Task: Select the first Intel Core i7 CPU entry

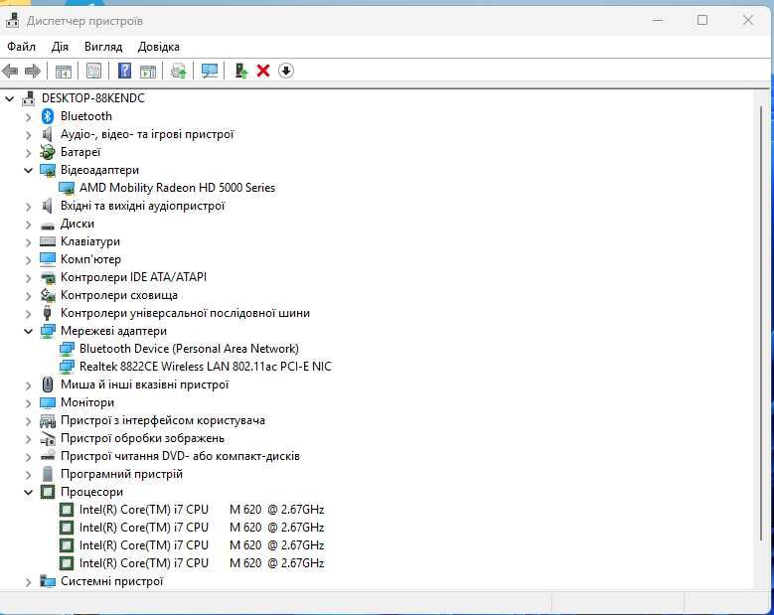Action: pyautogui.click(x=202, y=510)
